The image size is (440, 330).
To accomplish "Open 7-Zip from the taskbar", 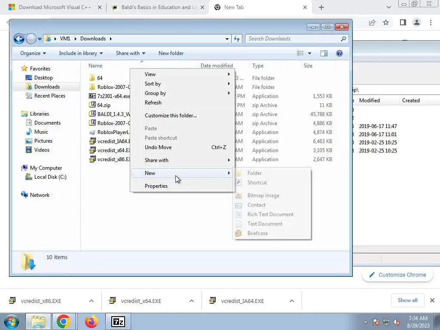I will pos(118,321).
